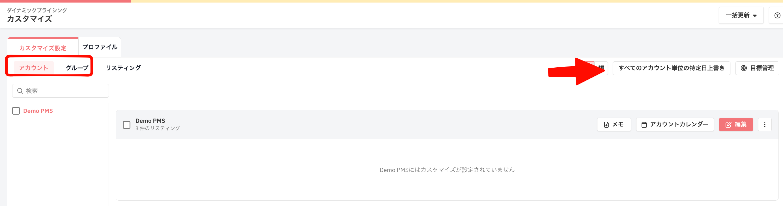Screen dimensions: 783x206
Task: Select the グループ sub-tab
Action: (77, 68)
